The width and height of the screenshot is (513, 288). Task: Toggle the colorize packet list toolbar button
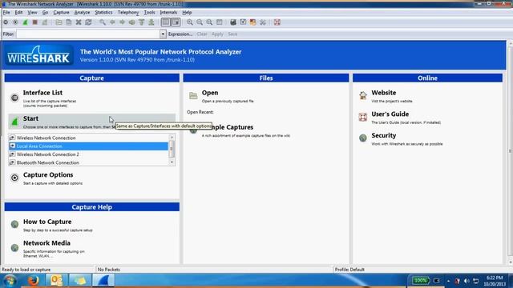click(x=166, y=22)
